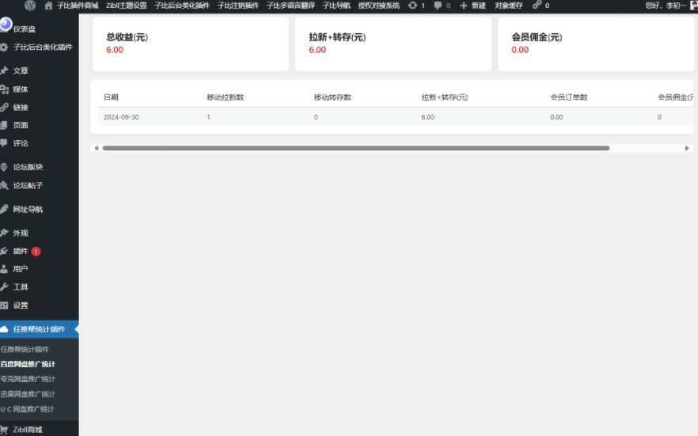Open the updates icon showing 1

coord(412,6)
